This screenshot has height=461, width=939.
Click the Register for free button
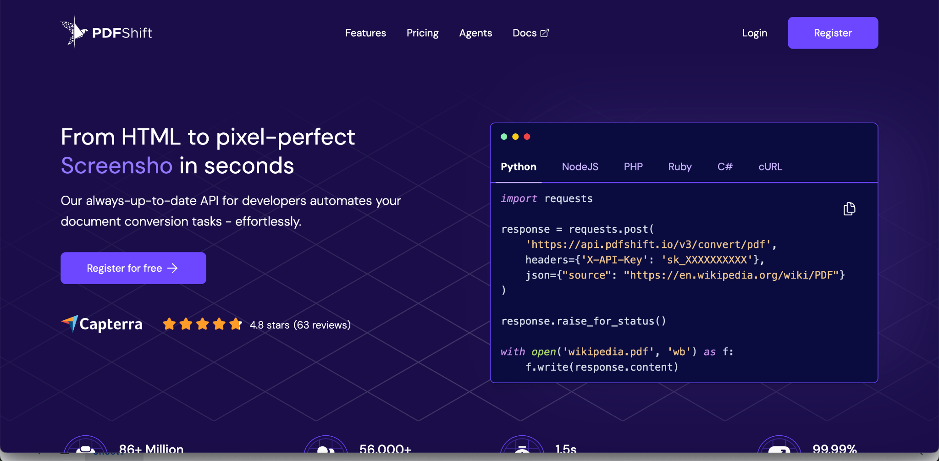click(133, 268)
